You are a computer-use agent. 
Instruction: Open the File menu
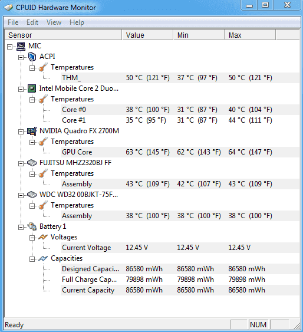tap(13, 22)
